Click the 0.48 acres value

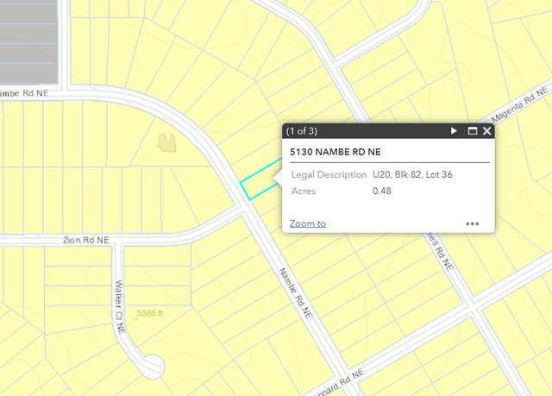382,192
